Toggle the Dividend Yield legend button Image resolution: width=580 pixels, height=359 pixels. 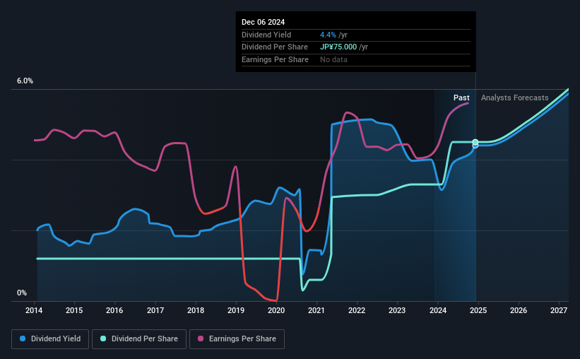point(50,339)
